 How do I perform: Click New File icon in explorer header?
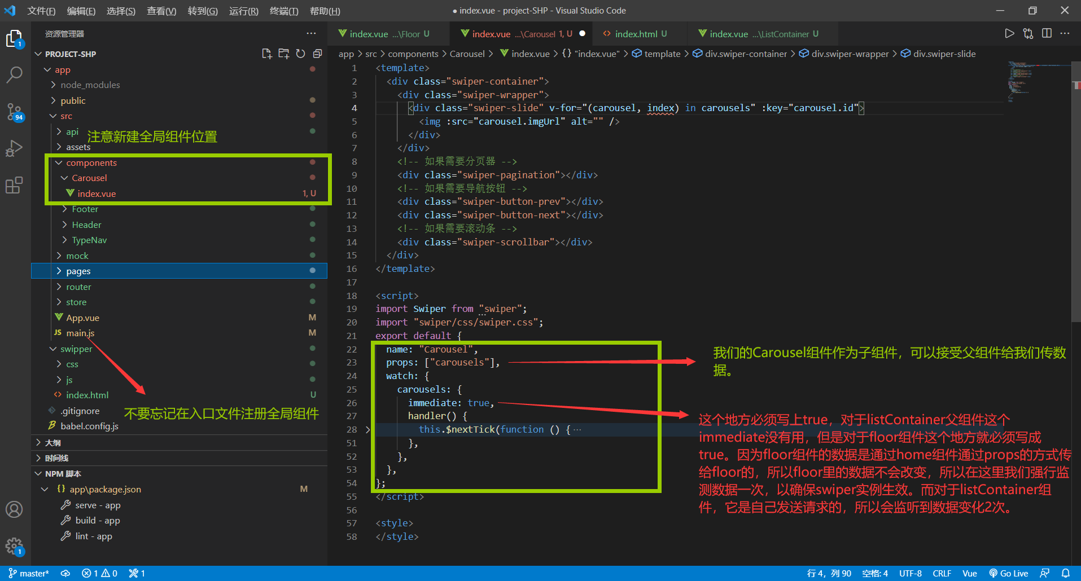tap(266, 54)
